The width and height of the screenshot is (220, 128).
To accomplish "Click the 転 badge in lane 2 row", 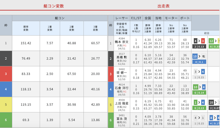I will [204, 56].
